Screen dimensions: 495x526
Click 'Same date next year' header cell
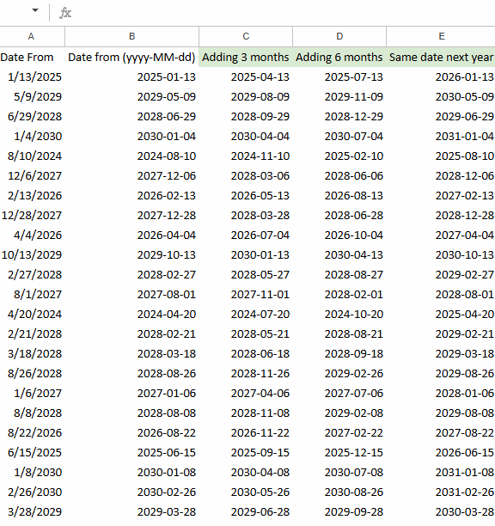point(441,58)
